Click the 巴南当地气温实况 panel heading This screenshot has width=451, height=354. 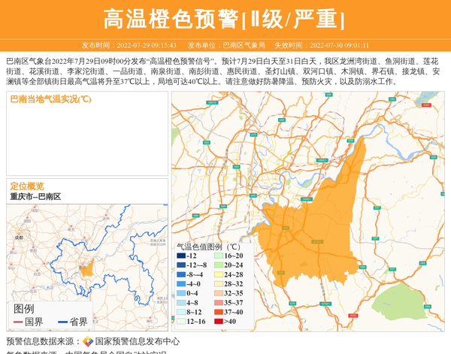tap(50, 98)
